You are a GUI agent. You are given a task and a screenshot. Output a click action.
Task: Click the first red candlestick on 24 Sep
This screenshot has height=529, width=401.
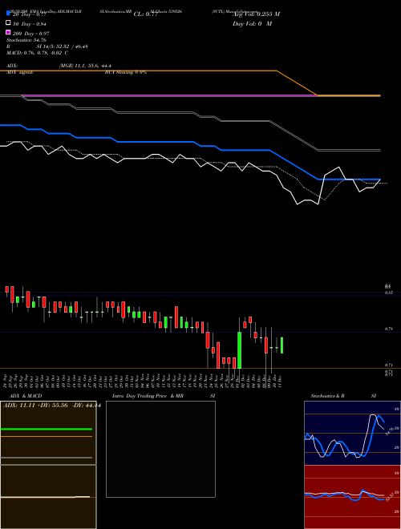click(6, 289)
